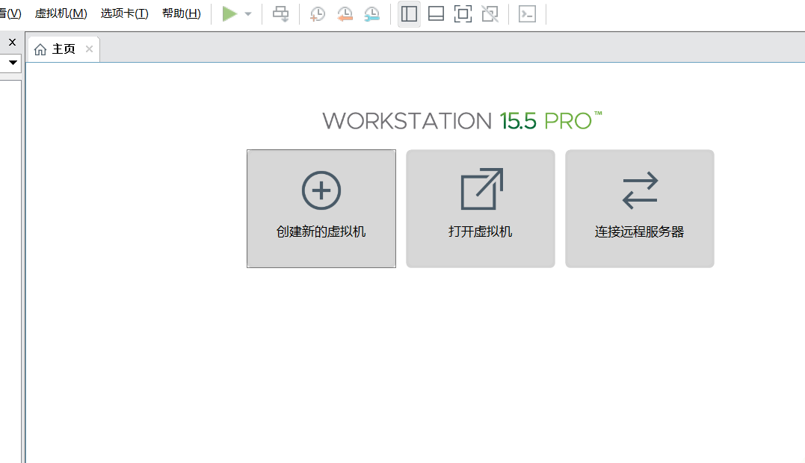Screen dimensions: 805x463
Task: Switch to the 主页 tab
Action: click(63, 49)
